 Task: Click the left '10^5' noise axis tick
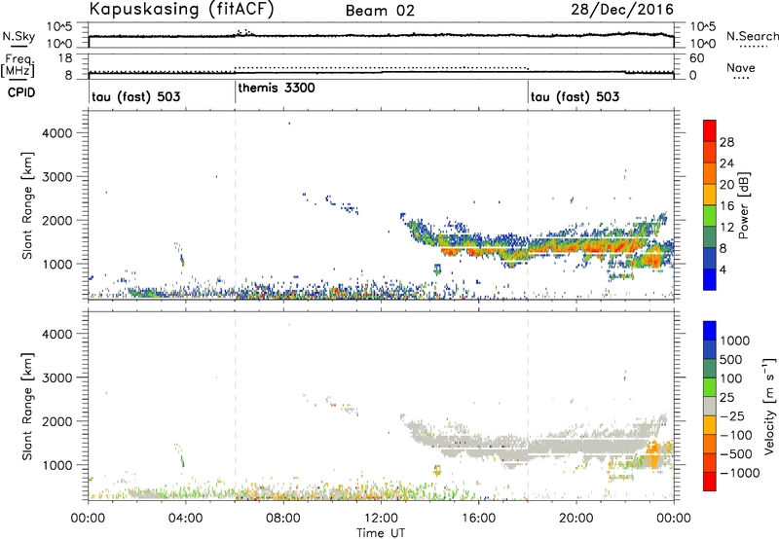pyautogui.click(x=60, y=27)
